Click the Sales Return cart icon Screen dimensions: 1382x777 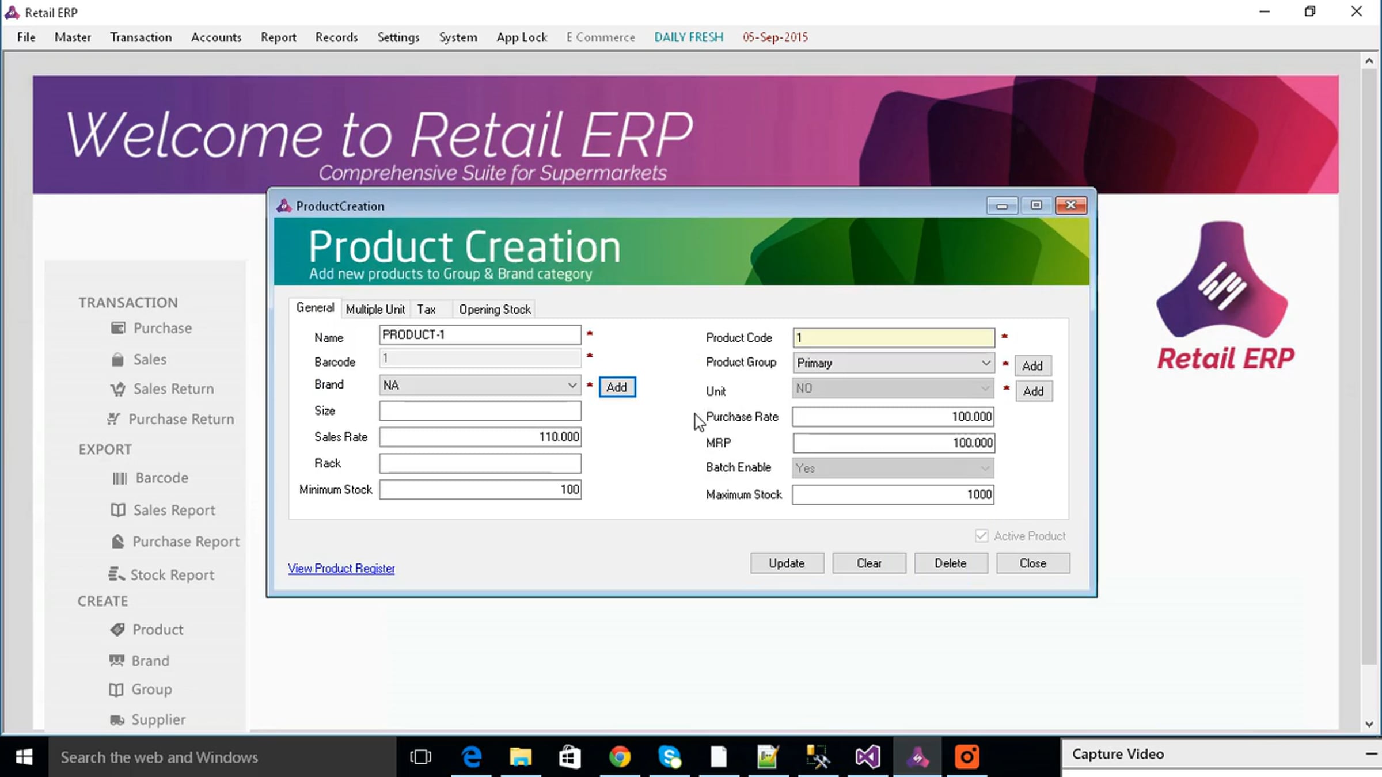point(118,390)
